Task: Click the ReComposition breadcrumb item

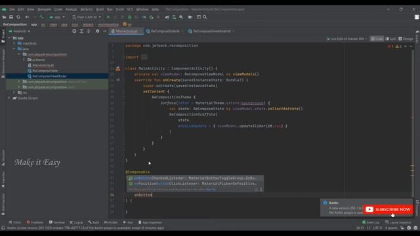Action: point(14,24)
